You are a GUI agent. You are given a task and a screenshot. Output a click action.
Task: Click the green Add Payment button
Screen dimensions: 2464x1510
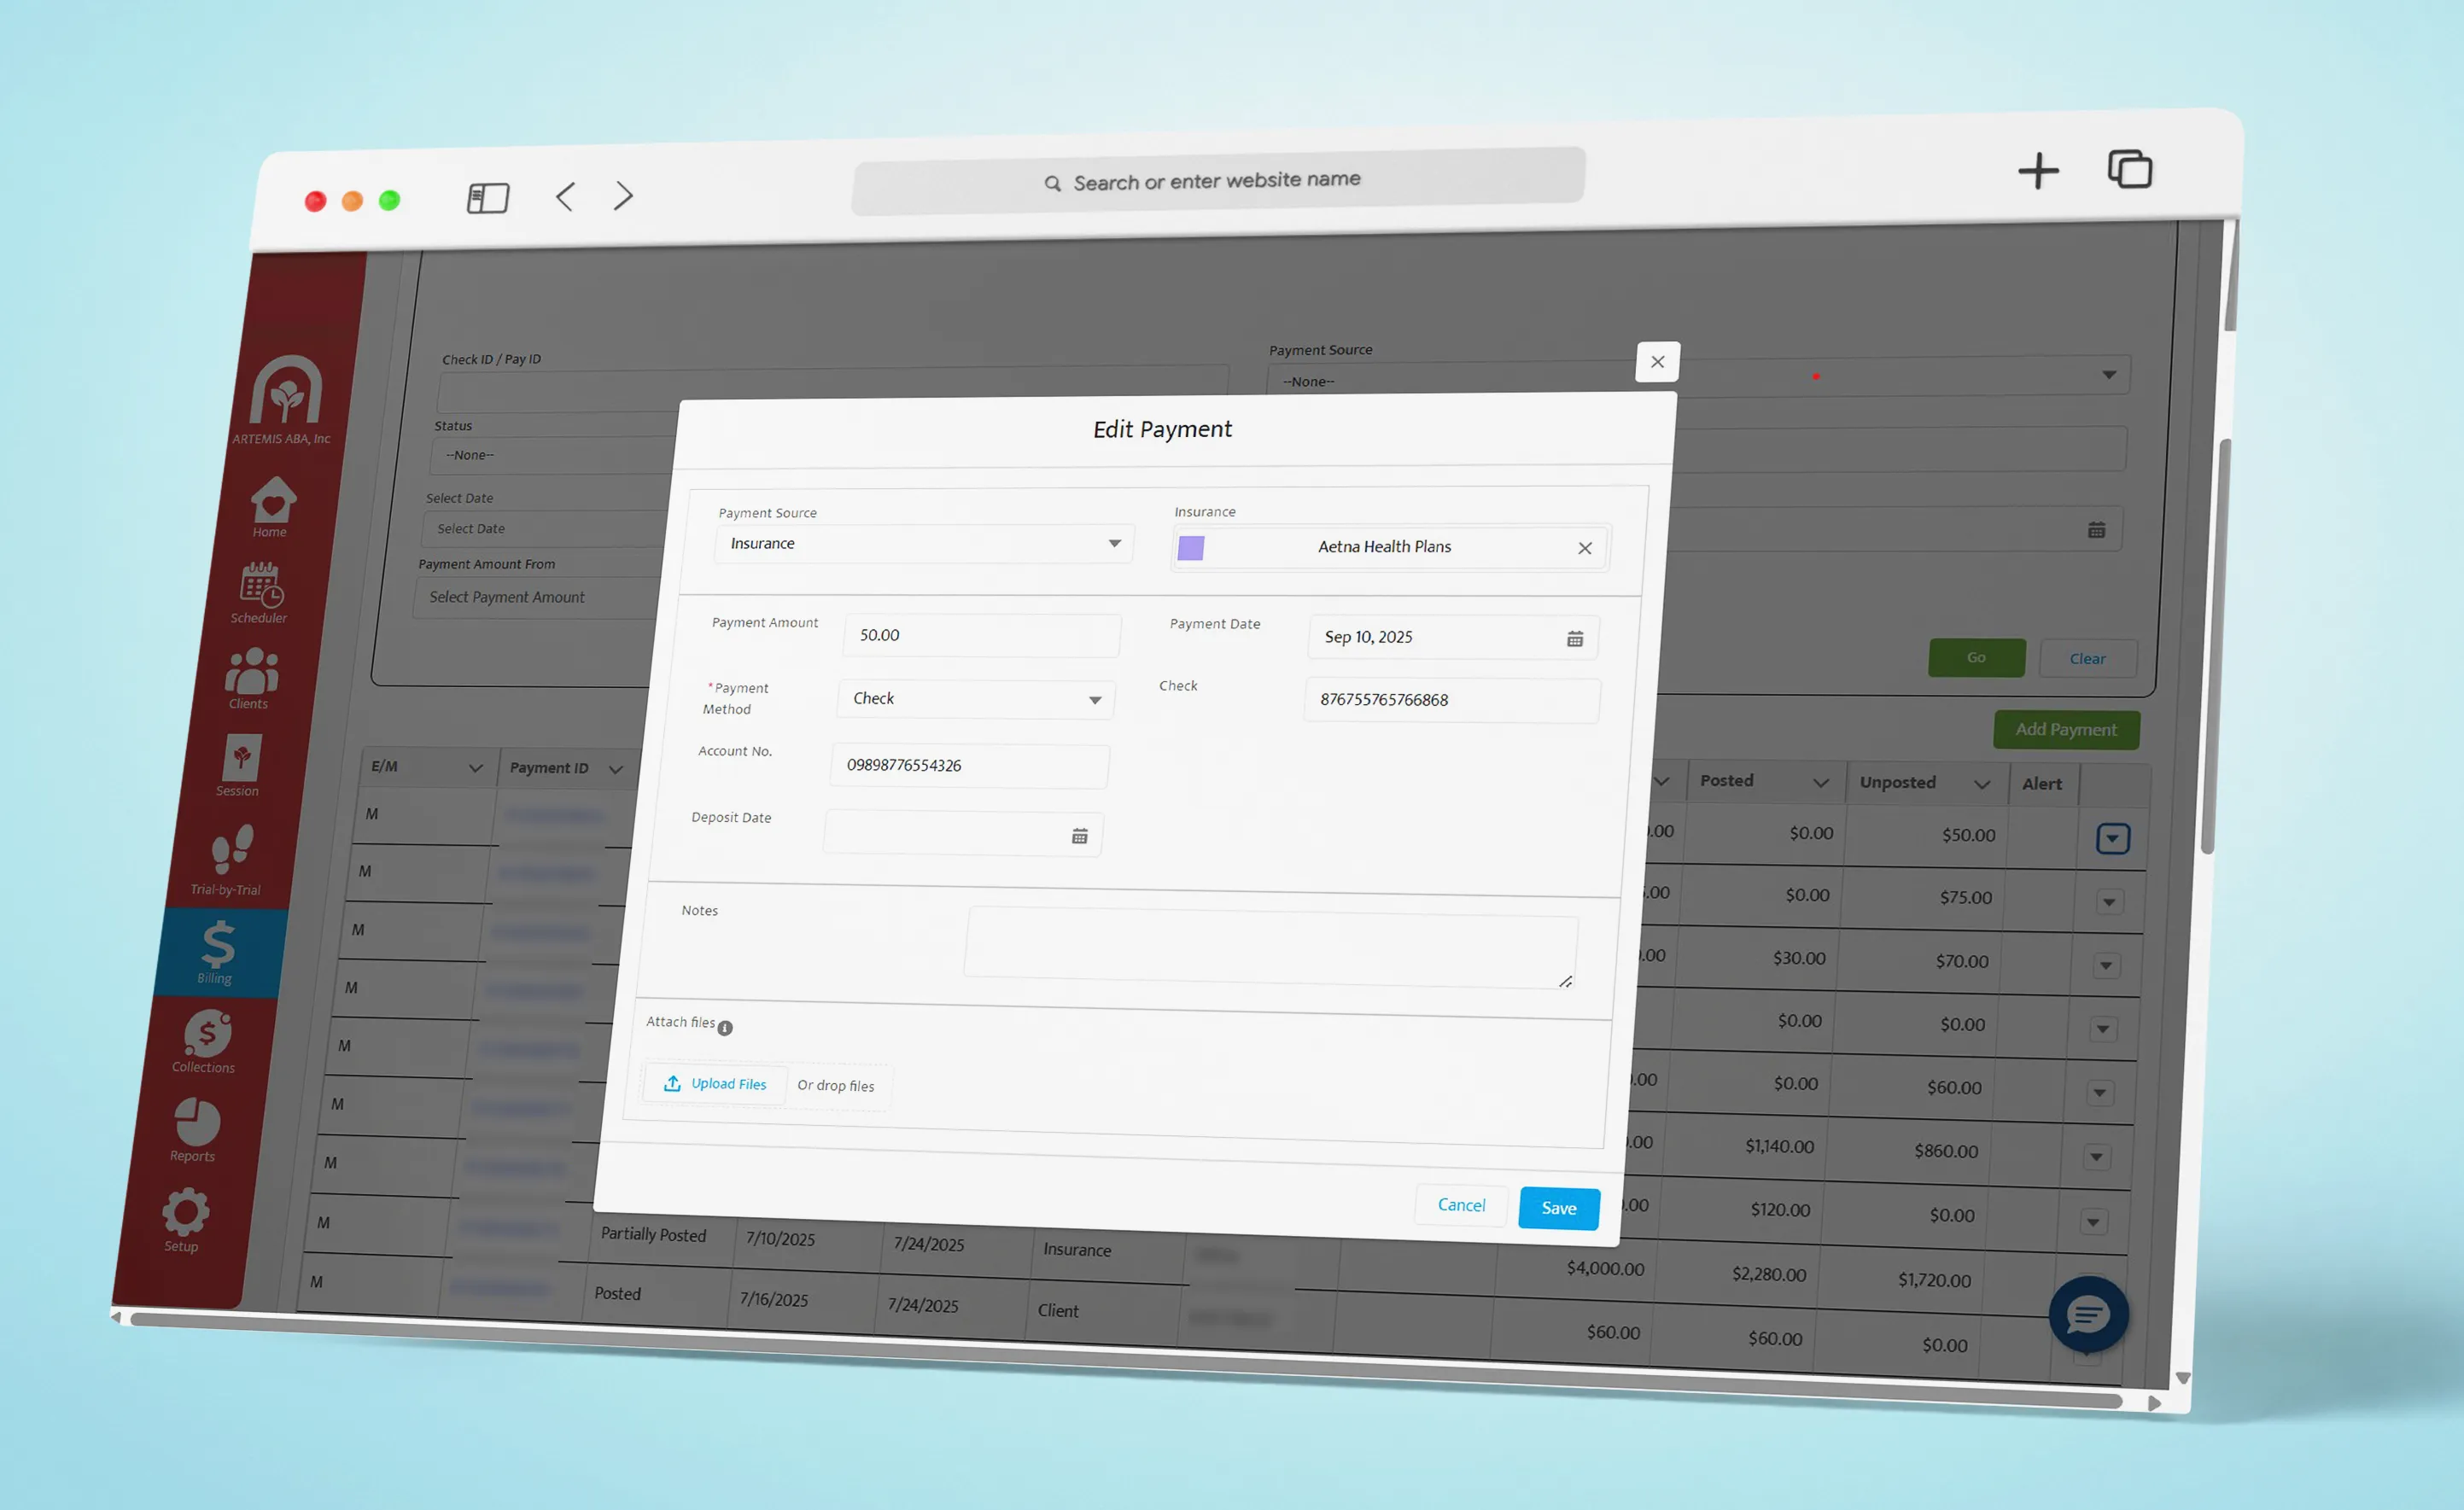(2066, 730)
